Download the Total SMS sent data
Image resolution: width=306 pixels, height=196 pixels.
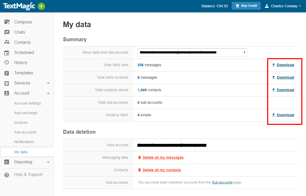point(285,65)
